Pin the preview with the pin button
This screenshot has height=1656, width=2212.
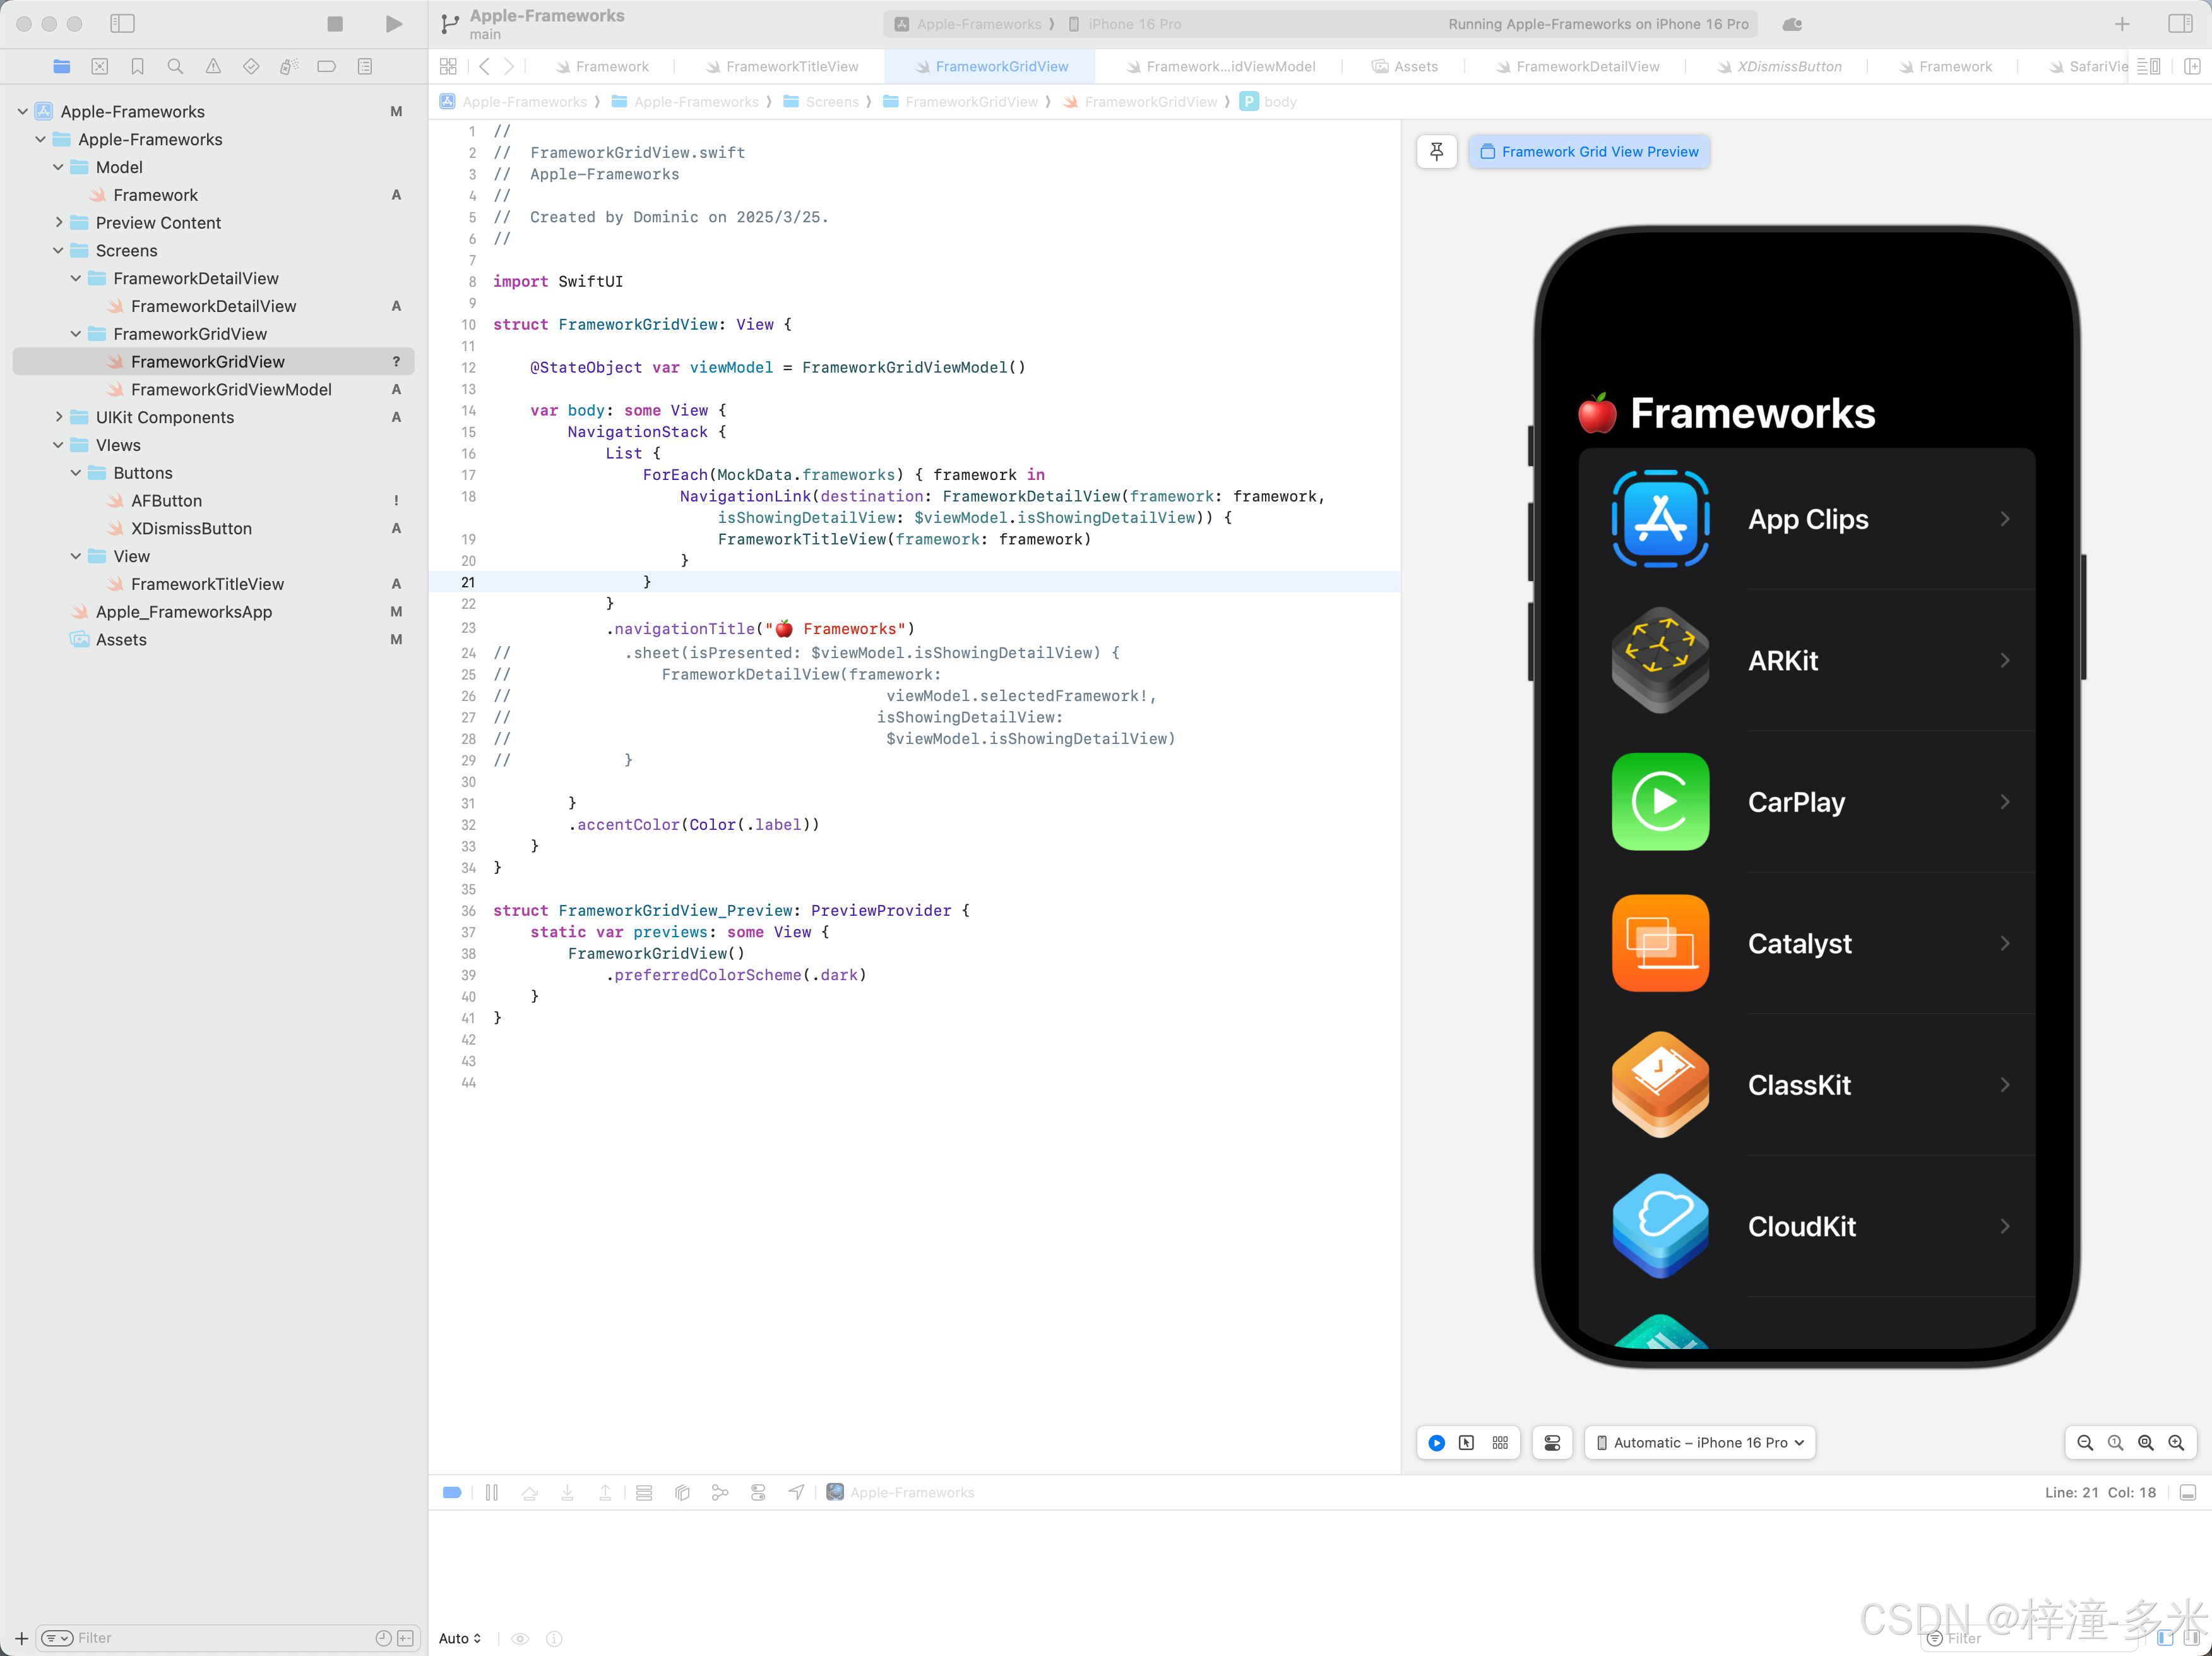tap(1436, 152)
